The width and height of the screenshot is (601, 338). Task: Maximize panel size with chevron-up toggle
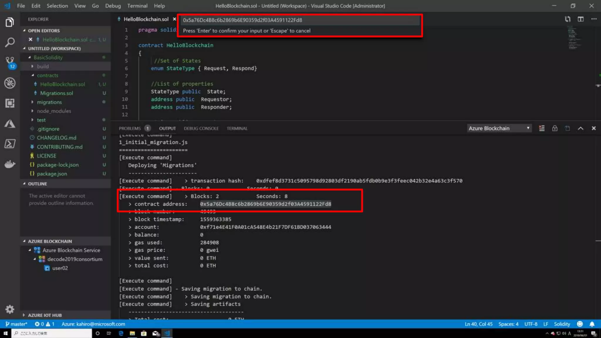pyautogui.click(x=580, y=128)
